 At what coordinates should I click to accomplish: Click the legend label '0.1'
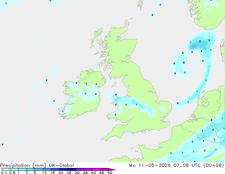pyautogui.click(x=4, y=173)
